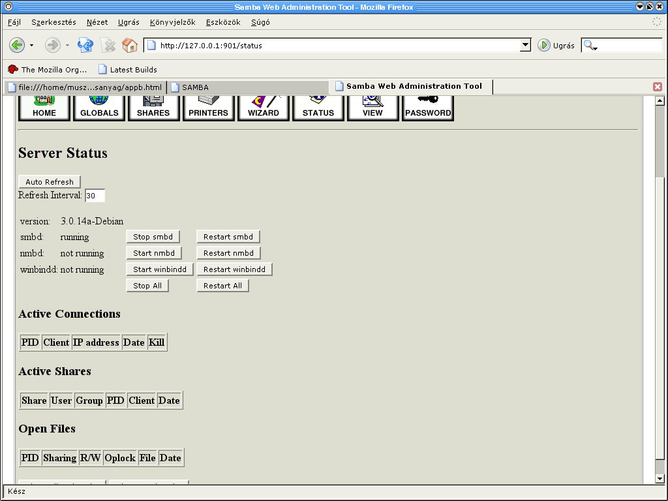Switch to the appb.html file tab
The height and width of the screenshot is (501, 668).
click(x=85, y=87)
